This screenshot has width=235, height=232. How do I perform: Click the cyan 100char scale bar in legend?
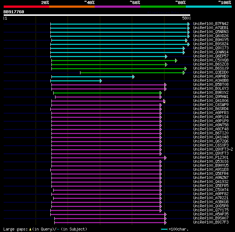164,229
